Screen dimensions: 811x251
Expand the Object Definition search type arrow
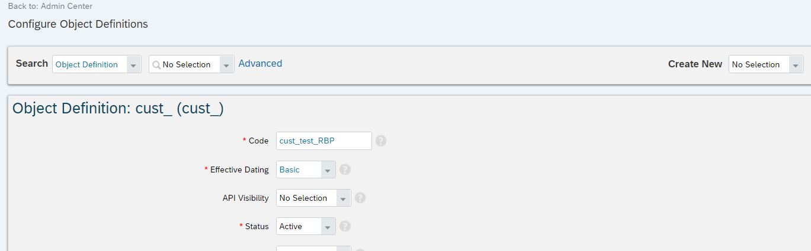tap(133, 65)
